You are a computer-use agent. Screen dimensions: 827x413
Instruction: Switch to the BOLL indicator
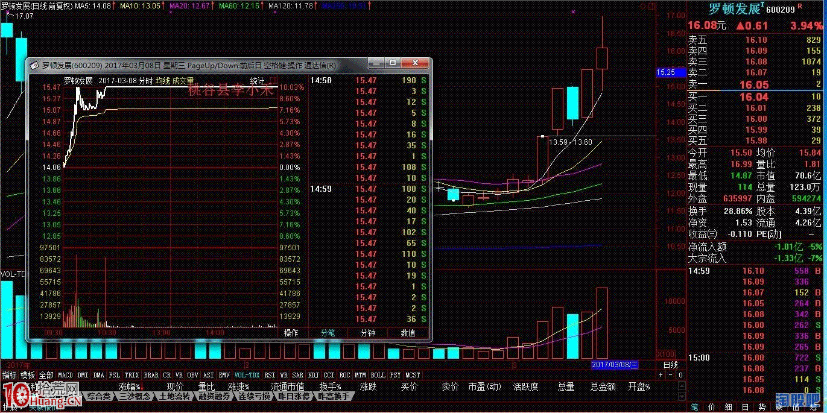point(378,374)
